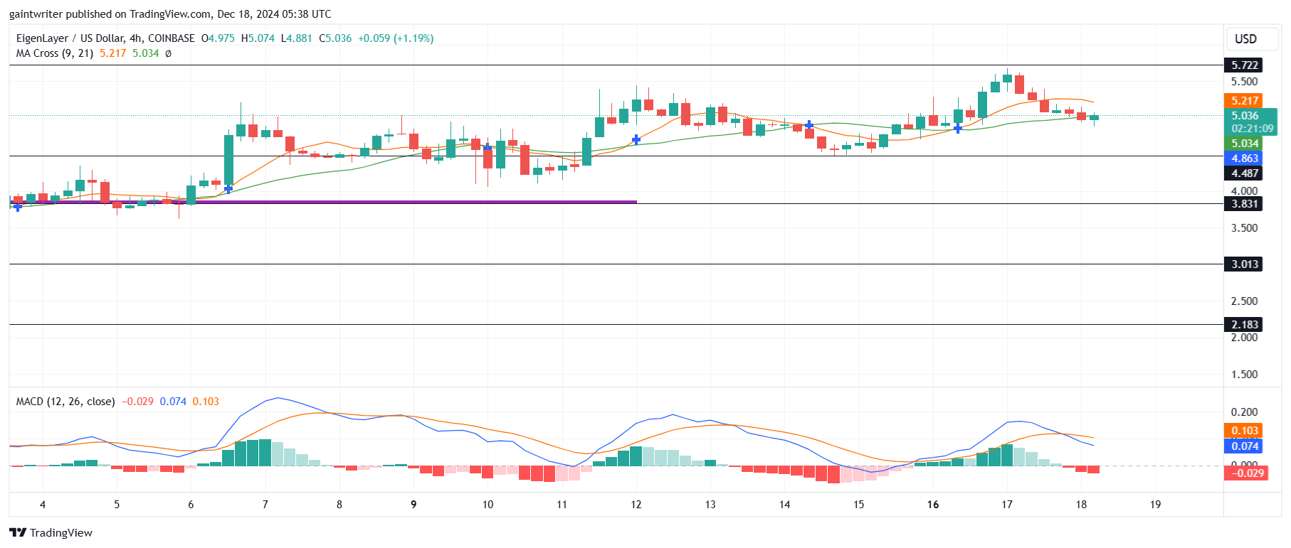The image size is (1291, 548).
Task: Click the 3.013 price level label
Action: point(1243,264)
